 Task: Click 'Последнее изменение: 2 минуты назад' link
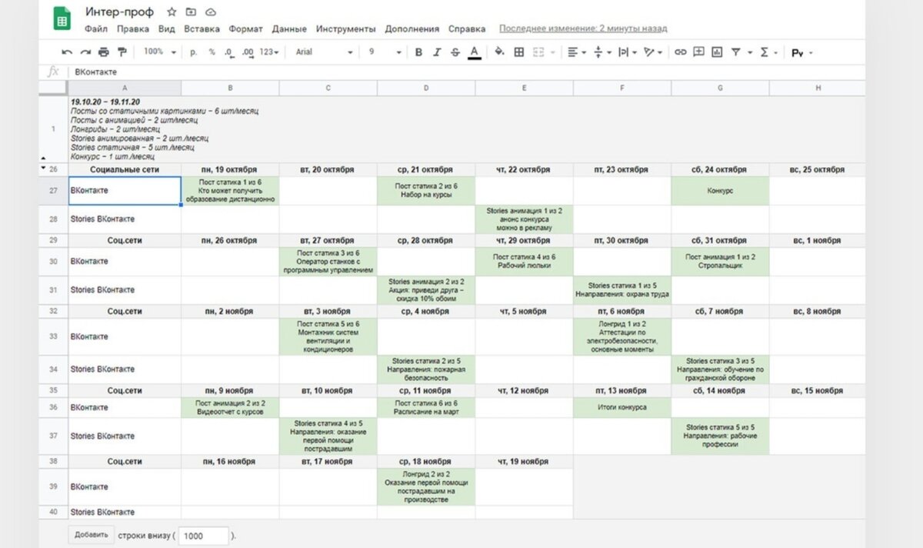tap(583, 28)
